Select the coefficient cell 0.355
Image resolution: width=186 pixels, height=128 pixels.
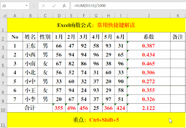click(x=149, y=90)
